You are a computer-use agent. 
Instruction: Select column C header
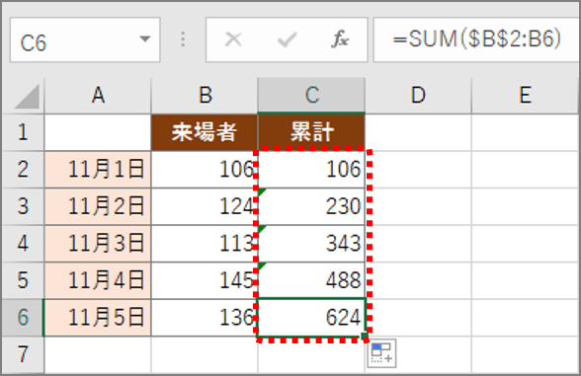pos(311,96)
